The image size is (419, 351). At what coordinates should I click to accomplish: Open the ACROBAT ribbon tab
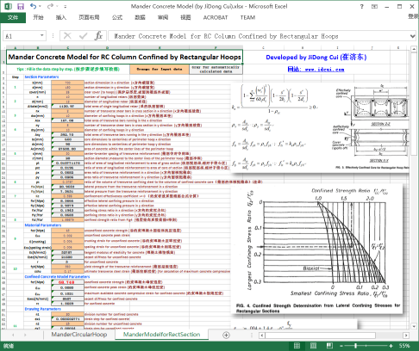point(216,17)
